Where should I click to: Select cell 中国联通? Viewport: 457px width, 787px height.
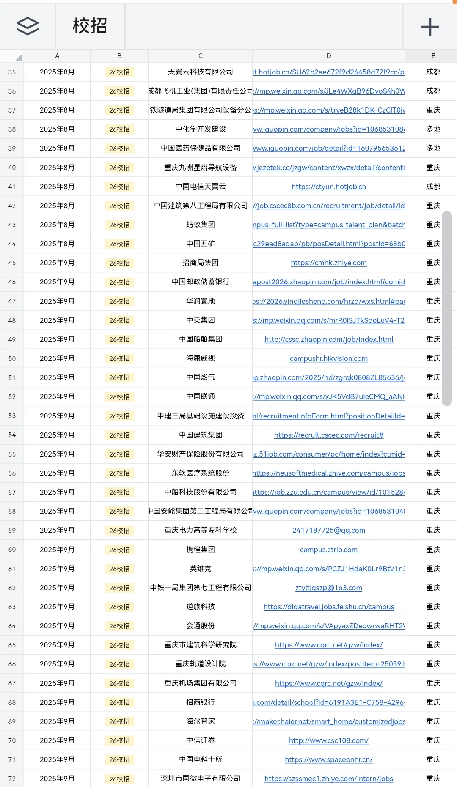(201, 396)
